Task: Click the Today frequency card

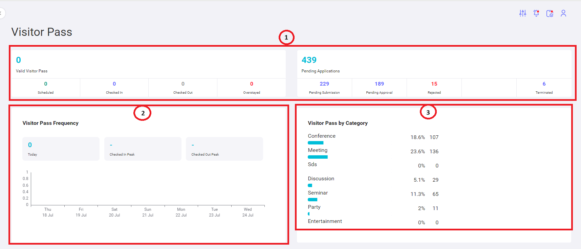Action: [x=61, y=149]
